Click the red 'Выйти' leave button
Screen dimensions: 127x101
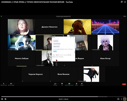(124, 84)
